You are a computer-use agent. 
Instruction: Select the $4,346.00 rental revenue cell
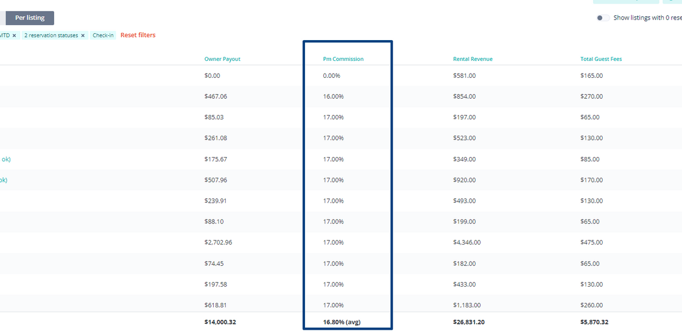click(466, 242)
